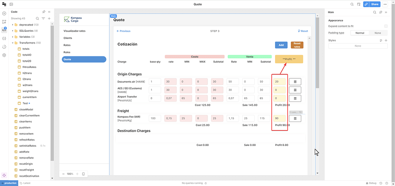Go back with the Previous link
The width and height of the screenshot is (395, 186).
[123, 31]
